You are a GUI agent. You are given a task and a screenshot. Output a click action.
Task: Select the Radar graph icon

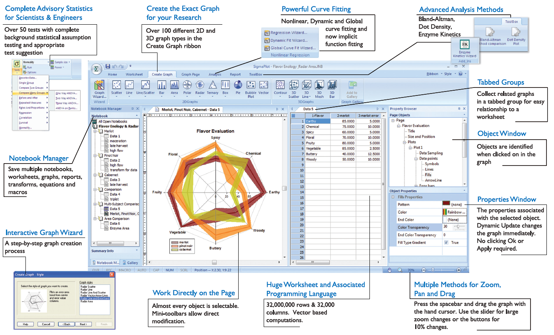click(200, 85)
